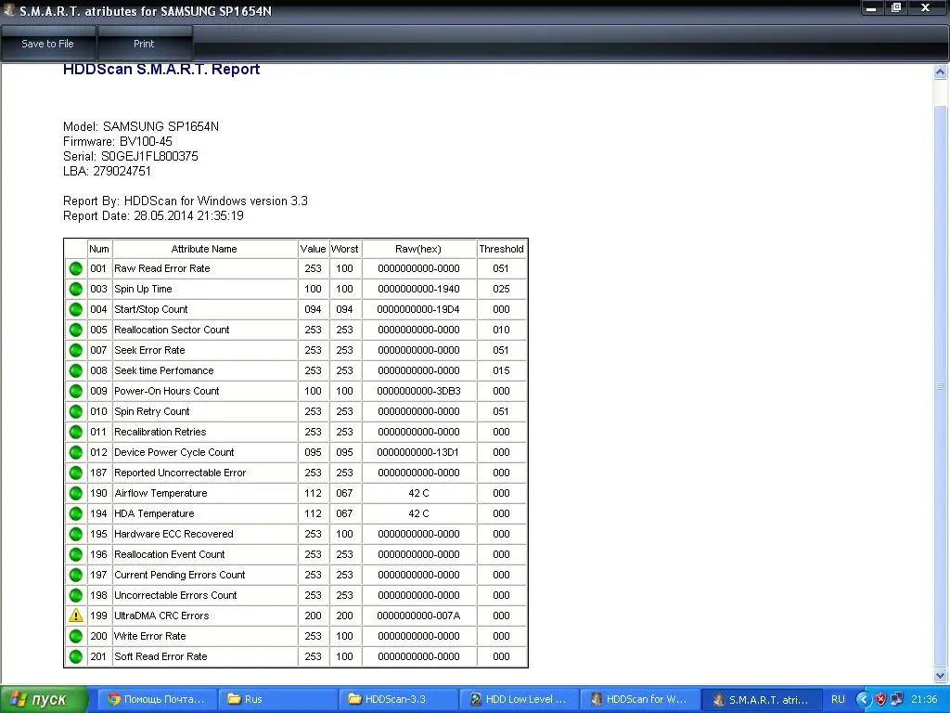The height and width of the screenshot is (713, 950).
Task: Click green status icon for Start/Stop Count
Action: click(76, 309)
